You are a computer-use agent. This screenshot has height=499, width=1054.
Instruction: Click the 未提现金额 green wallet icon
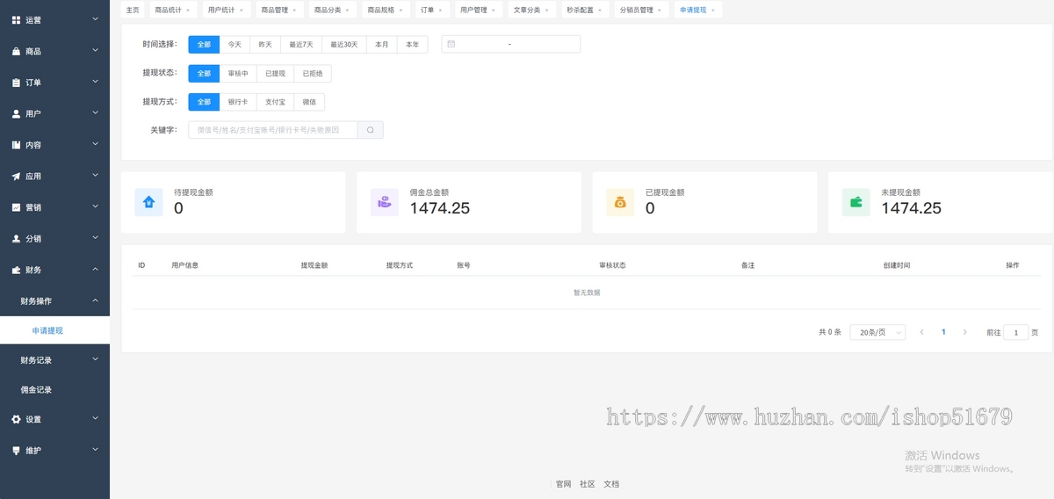click(x=855, y=202)
